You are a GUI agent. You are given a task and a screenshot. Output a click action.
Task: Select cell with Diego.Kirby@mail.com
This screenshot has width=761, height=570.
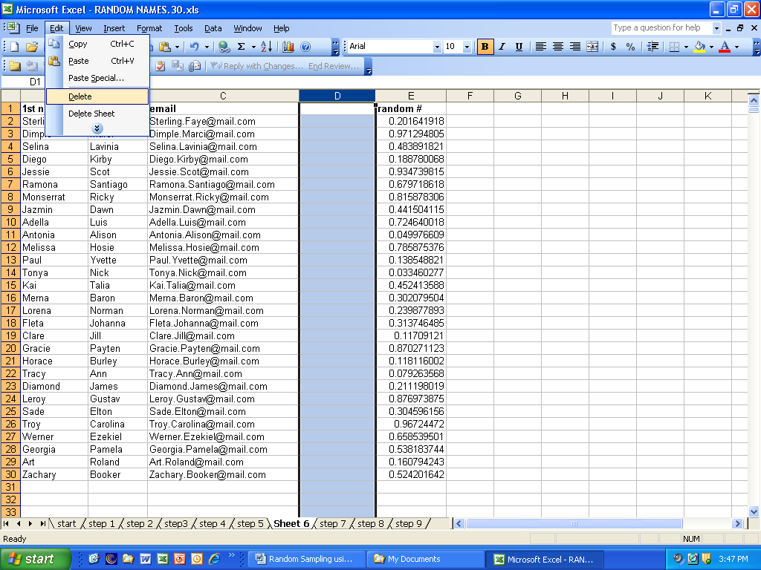click(x=223, y=159)
